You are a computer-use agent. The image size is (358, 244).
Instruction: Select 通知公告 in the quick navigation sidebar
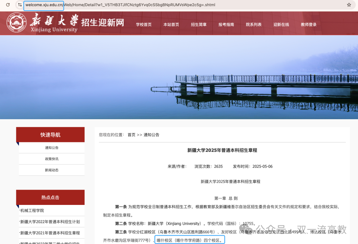[x=51, y=148]
